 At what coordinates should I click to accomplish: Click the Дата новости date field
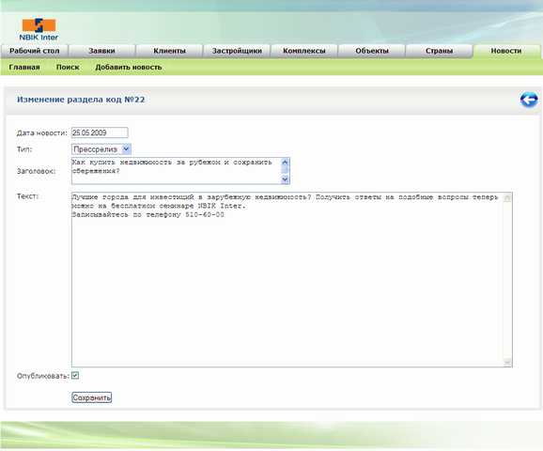point(100,132)
